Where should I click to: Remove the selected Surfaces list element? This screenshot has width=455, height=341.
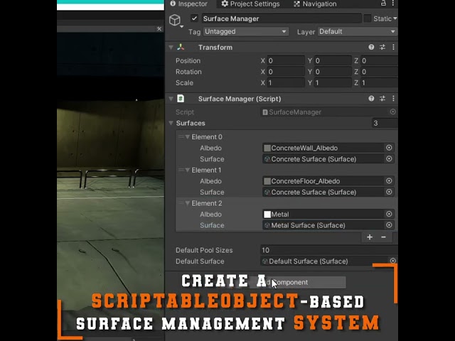(x=383, y=237)
